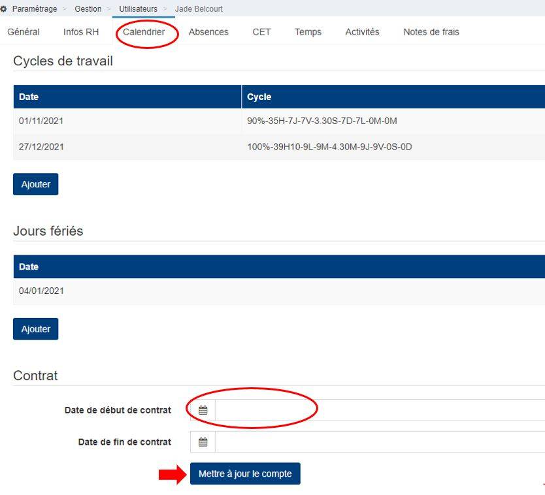Click the Date de début de contrat label
This screenshot has width=545, height=495.
point(118,410)
